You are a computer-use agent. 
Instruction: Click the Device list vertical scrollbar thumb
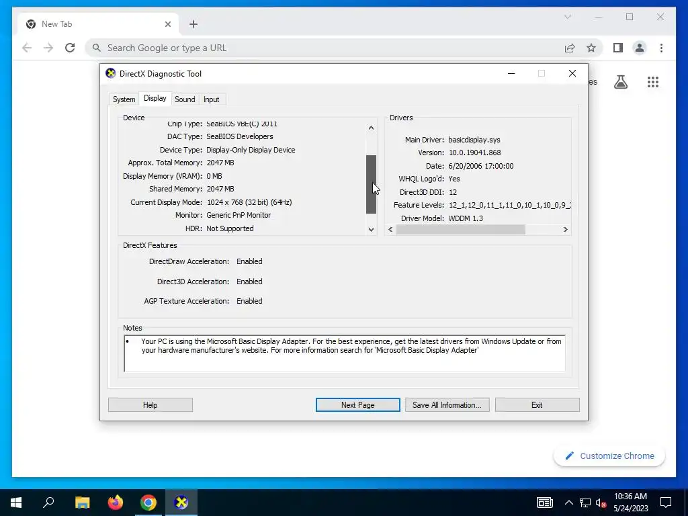click(371, 184)
